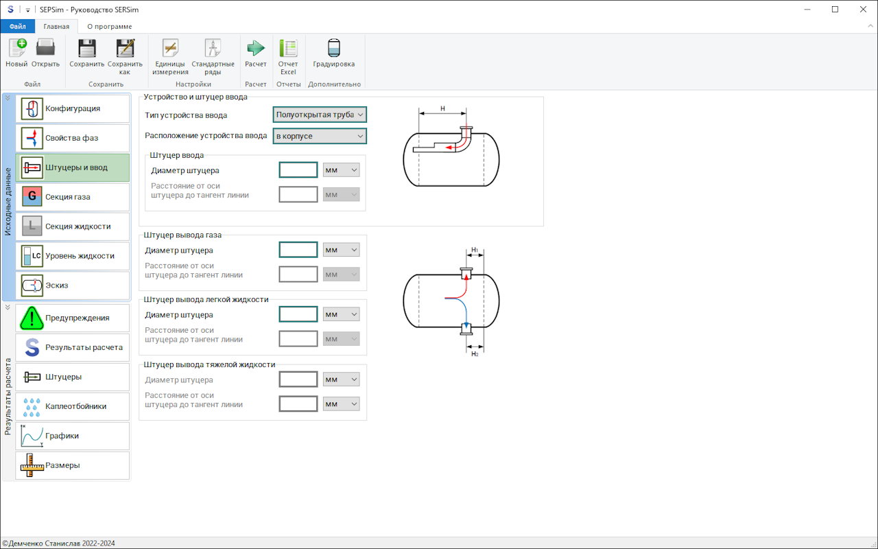Change units for Штуцер вывода газа diameter

tap(341, 250)
